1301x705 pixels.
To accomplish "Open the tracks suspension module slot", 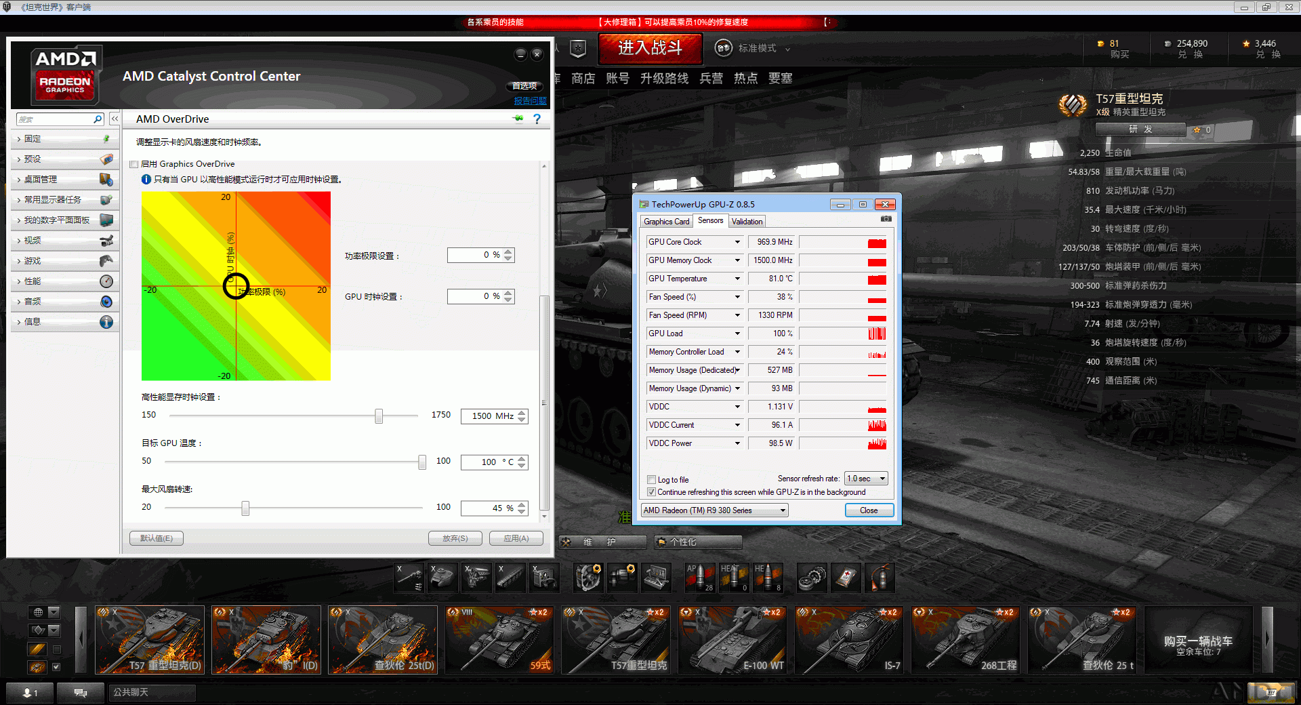I will (x=510, y=578).
